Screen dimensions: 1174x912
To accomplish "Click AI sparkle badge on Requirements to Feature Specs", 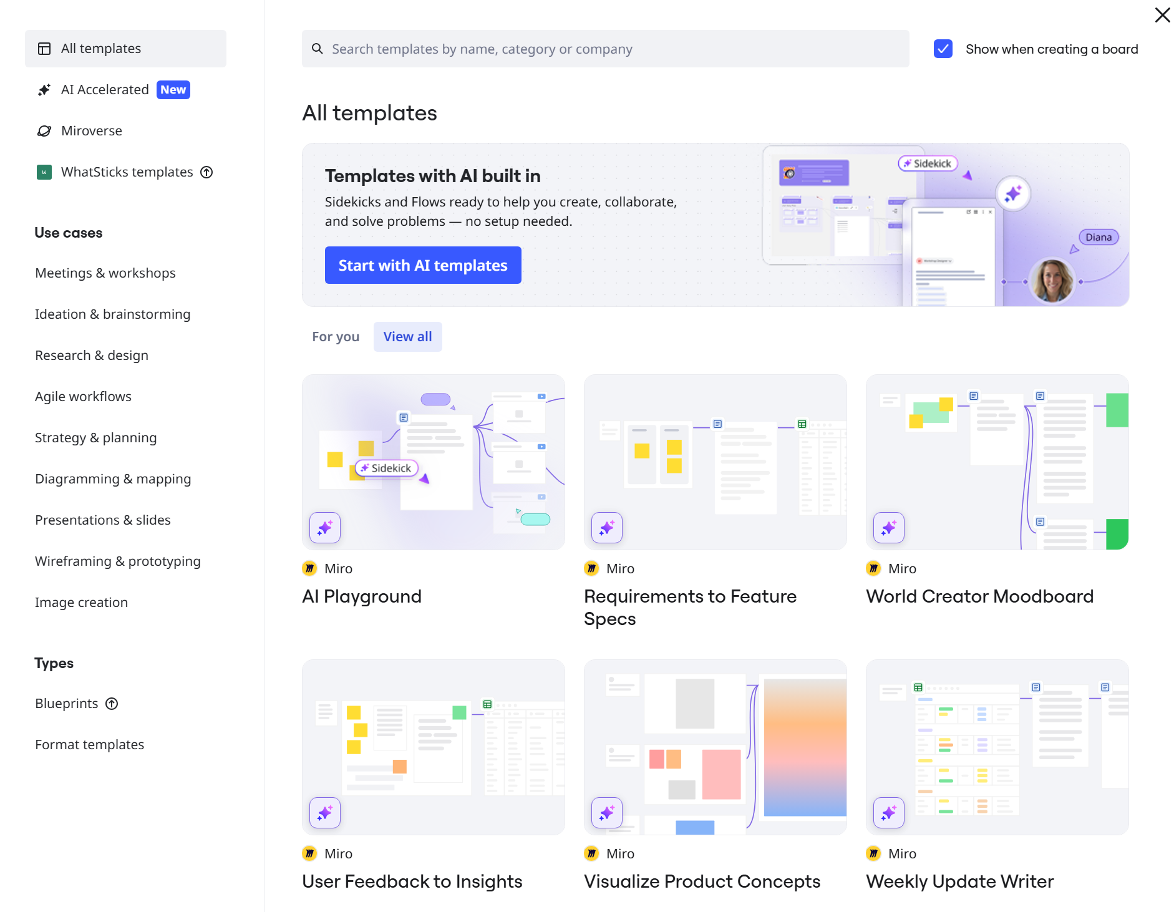I will pos(607,528).
